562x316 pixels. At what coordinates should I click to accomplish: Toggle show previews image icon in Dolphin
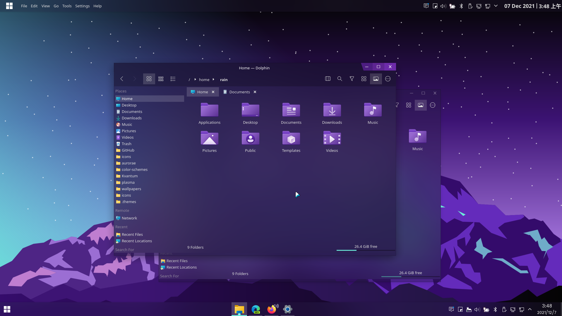coord(376,79)
